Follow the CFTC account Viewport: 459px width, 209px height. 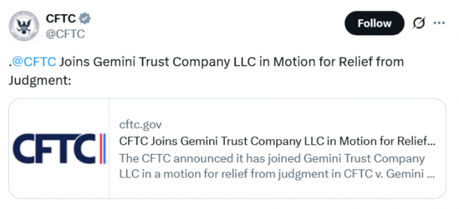tap(375, 23)
